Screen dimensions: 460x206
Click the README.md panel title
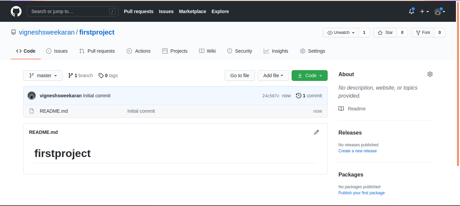tap(43, 132)
